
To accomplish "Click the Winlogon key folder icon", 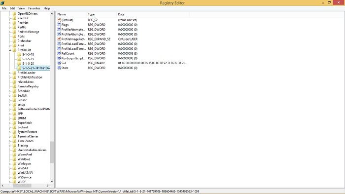I will click(14, 163).
